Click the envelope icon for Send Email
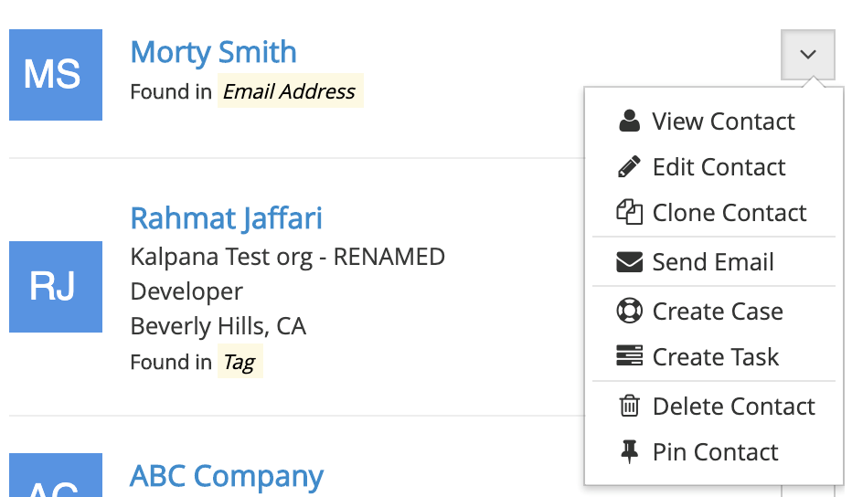852x497 pixels. [x=629, y=262]
